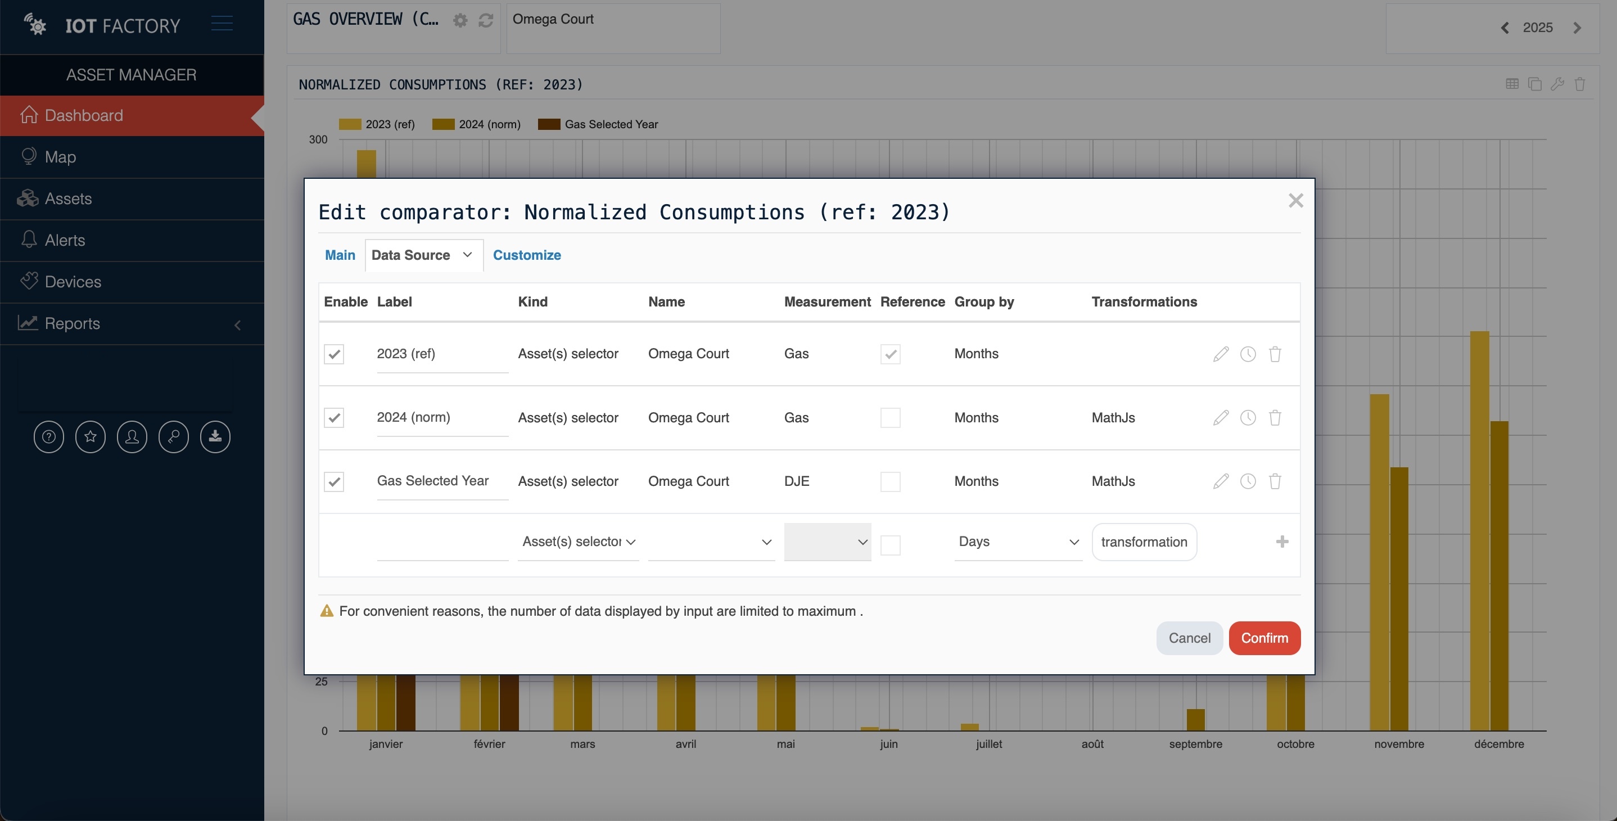Click the Cancel button
1617x821 pixels.
click(1189, 638)
